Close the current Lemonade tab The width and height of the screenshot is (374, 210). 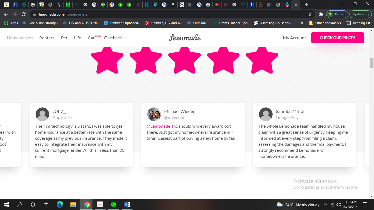[x=296, y=5]
